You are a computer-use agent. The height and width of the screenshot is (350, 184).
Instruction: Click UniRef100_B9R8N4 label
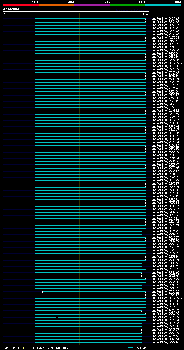click(x=165, y=320)
